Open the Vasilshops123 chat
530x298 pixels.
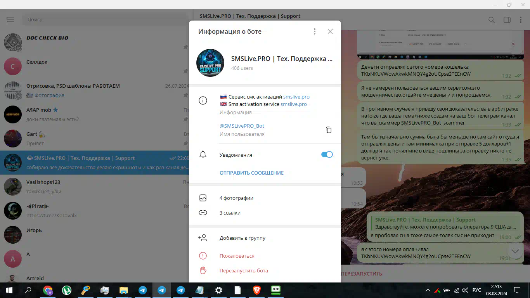click(x=94, y=187)
